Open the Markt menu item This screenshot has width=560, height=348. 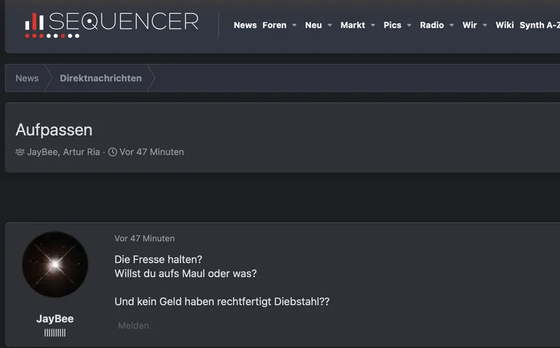coord(353,25)
